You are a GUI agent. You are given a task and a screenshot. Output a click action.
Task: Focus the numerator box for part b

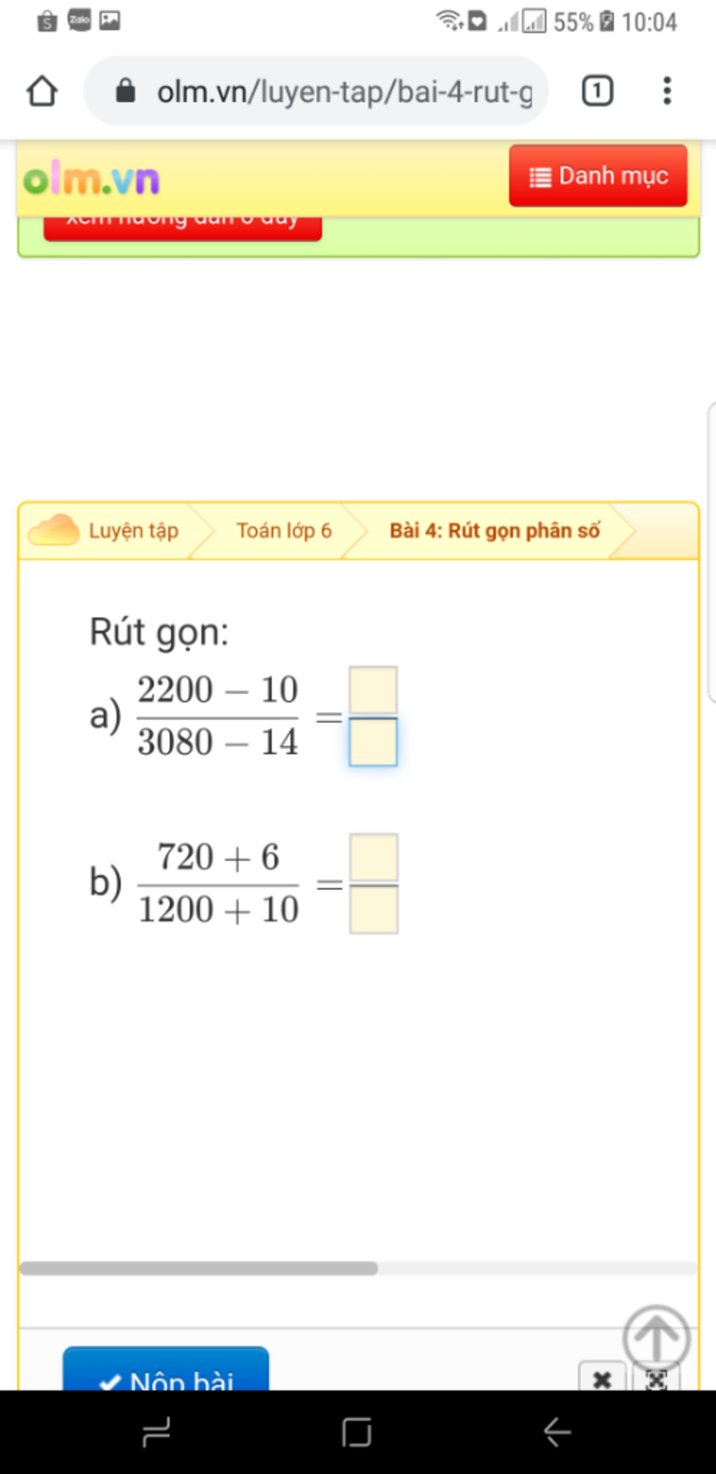(x=374, y=857)
